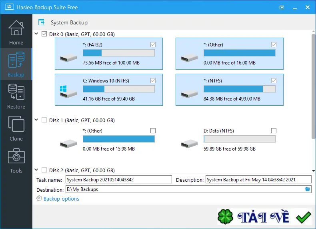Select the "Disk 0 (Basic, GPT, 60.00 GB)" label
Screen dimensions: 316x229
(82, 34)
